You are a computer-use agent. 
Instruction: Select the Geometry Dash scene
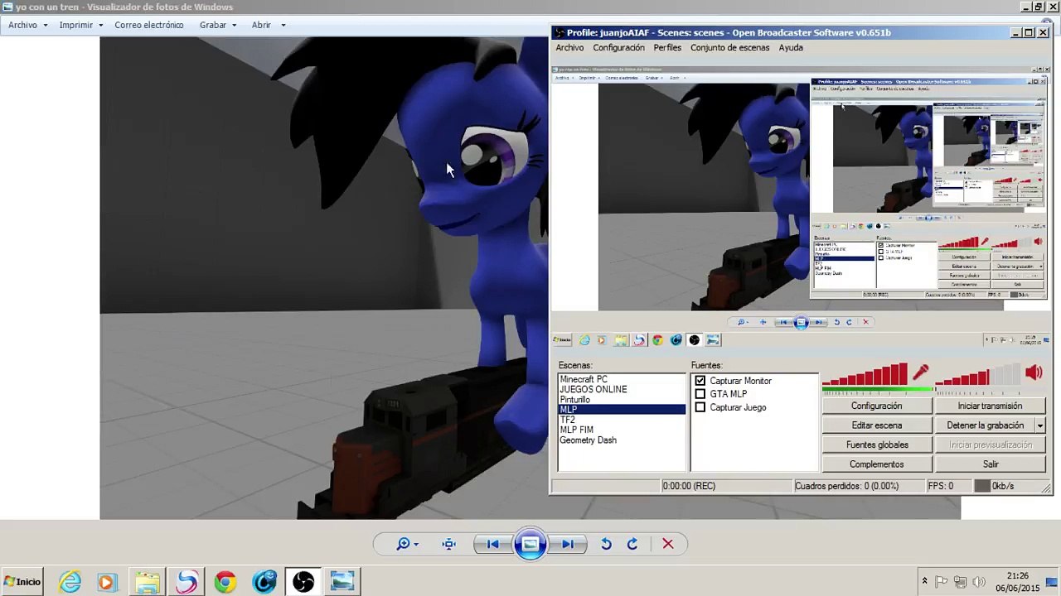(622, 440)
